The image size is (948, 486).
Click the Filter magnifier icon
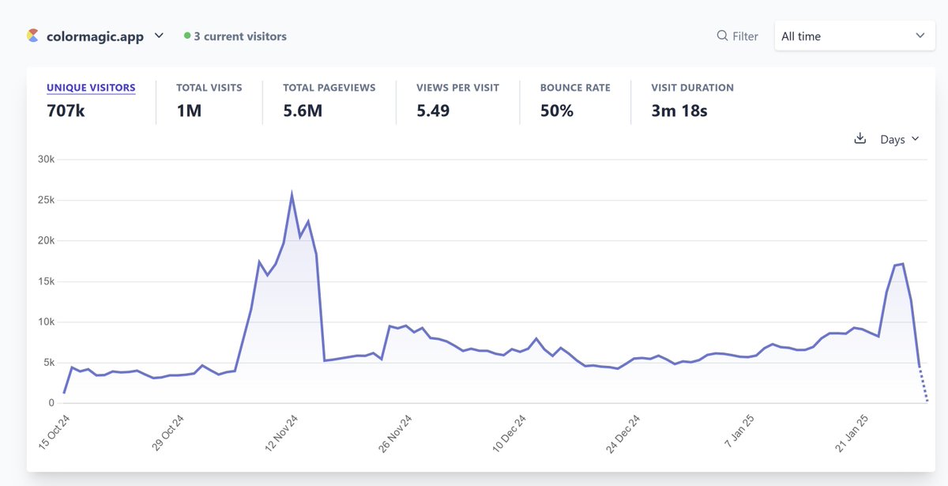722,36
